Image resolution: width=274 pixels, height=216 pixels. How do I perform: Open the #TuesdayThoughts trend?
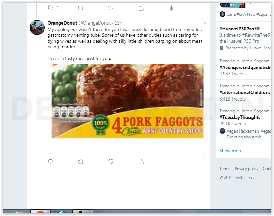click(239, 117)
